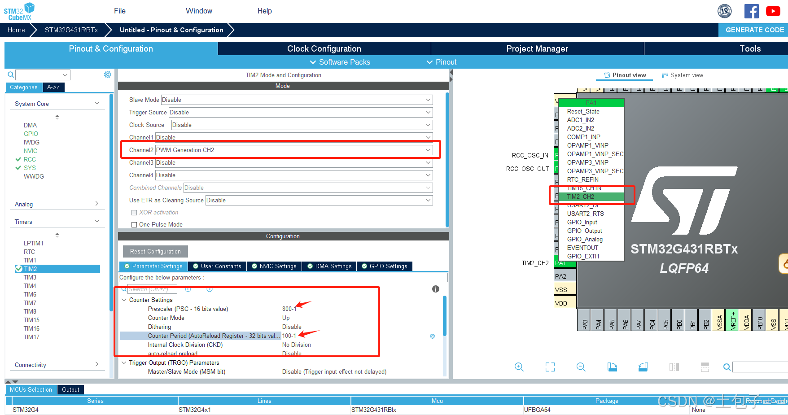Select GPIO_Output in the PA1 pin menu
The height and width of the screenshot is (415, 788).
(584, 231)
